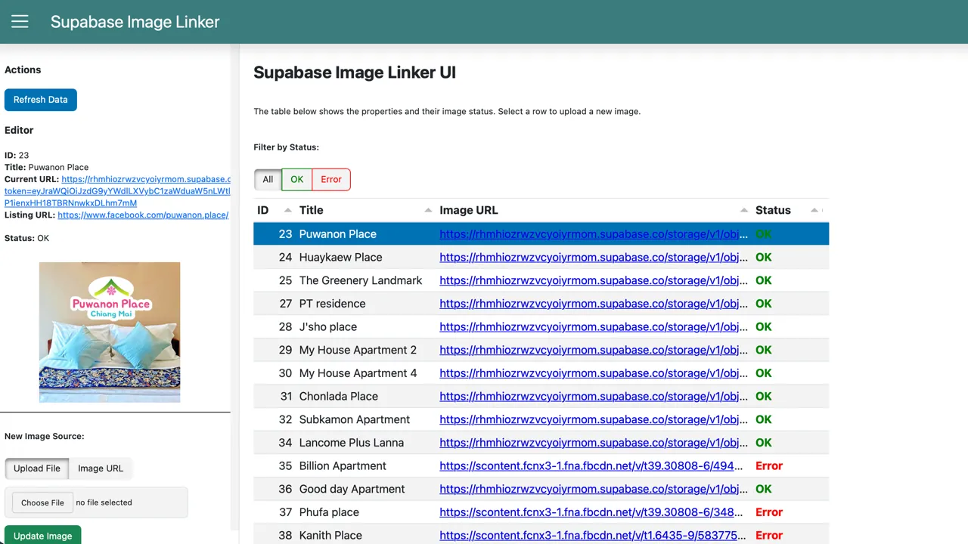Sort table using the Title column arrow

point(427,211)
